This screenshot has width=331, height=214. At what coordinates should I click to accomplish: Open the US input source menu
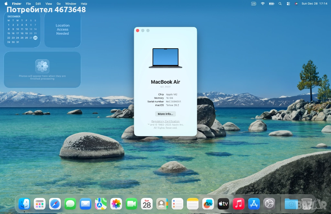click(253, 4)
